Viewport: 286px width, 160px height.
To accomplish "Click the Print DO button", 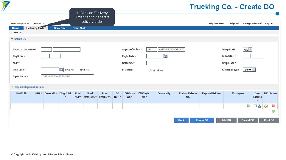I will click(x=269, y=120).
